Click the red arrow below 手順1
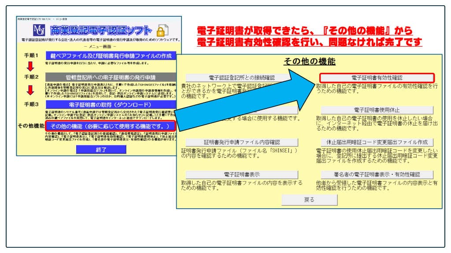451x253 pixels. (x=31, y=68)
